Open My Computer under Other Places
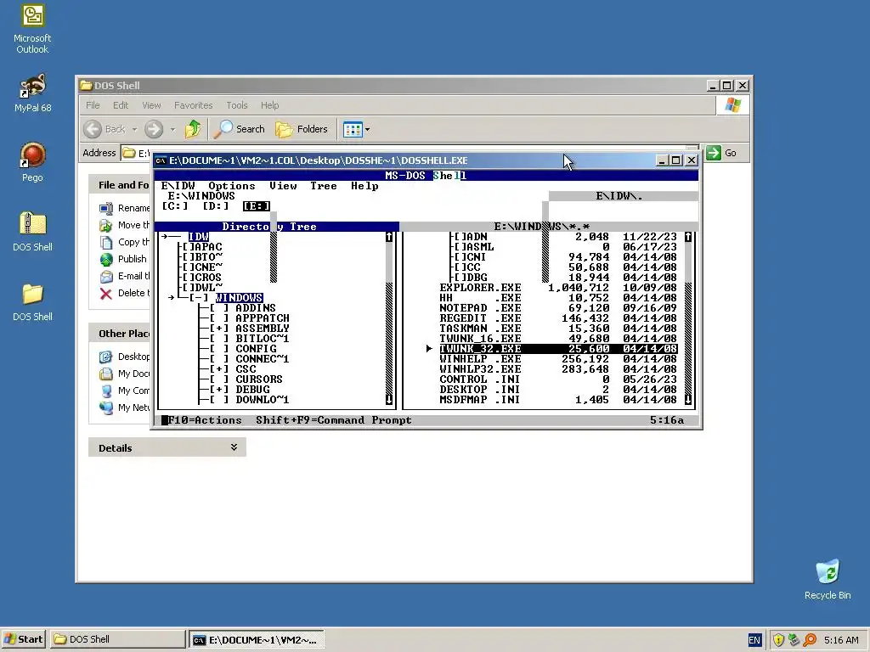The image size is (870, 652). 133,391
